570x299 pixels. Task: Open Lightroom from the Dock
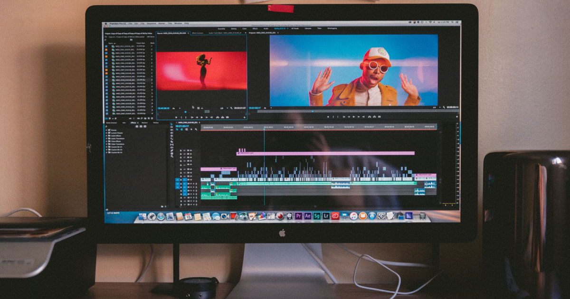(326, 216)
